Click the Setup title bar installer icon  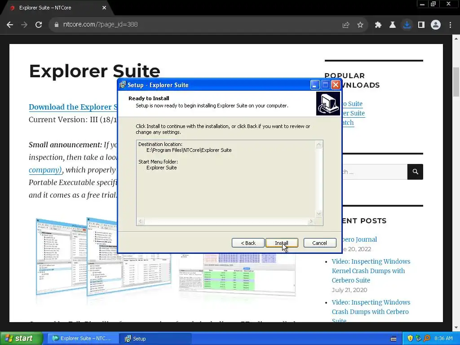[x=123, y=85]
